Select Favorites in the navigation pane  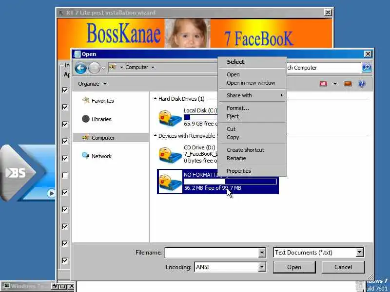[102, 101]
